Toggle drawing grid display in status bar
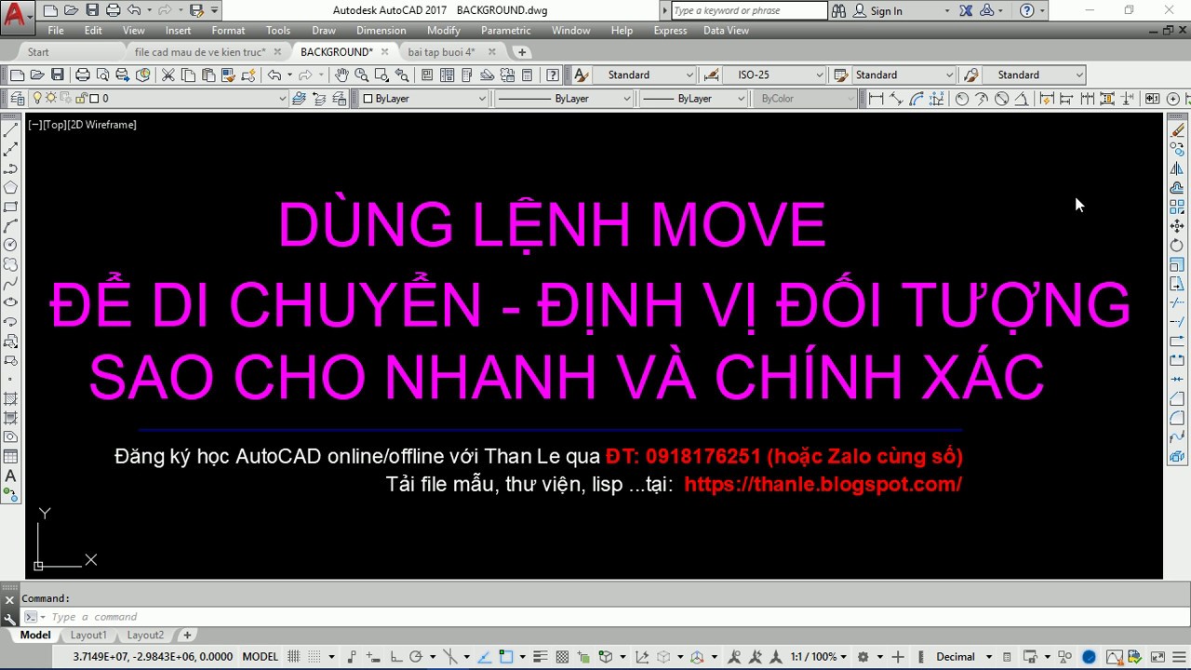Viewport: 1191px width, 670px height. (x=294, y=656)
